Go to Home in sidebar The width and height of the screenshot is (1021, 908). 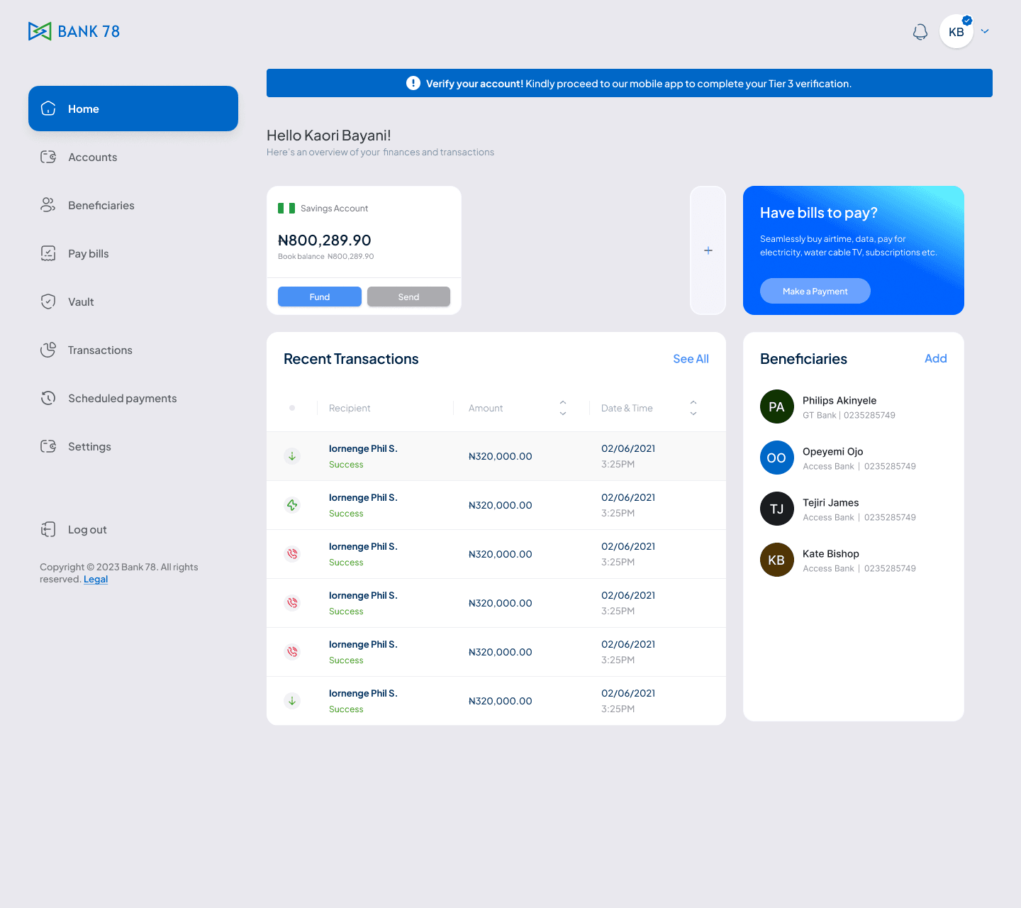click(133, 109)
